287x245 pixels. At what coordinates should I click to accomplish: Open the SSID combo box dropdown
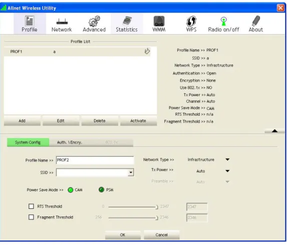point(131,172)
